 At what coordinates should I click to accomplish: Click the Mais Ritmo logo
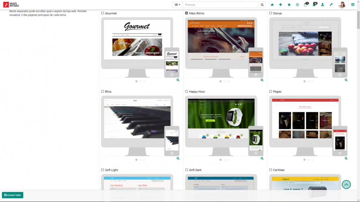pos(11,4)
